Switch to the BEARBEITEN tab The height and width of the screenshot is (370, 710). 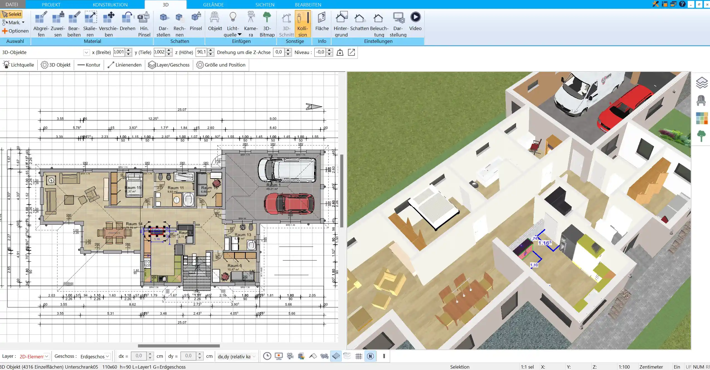(308, 4)
